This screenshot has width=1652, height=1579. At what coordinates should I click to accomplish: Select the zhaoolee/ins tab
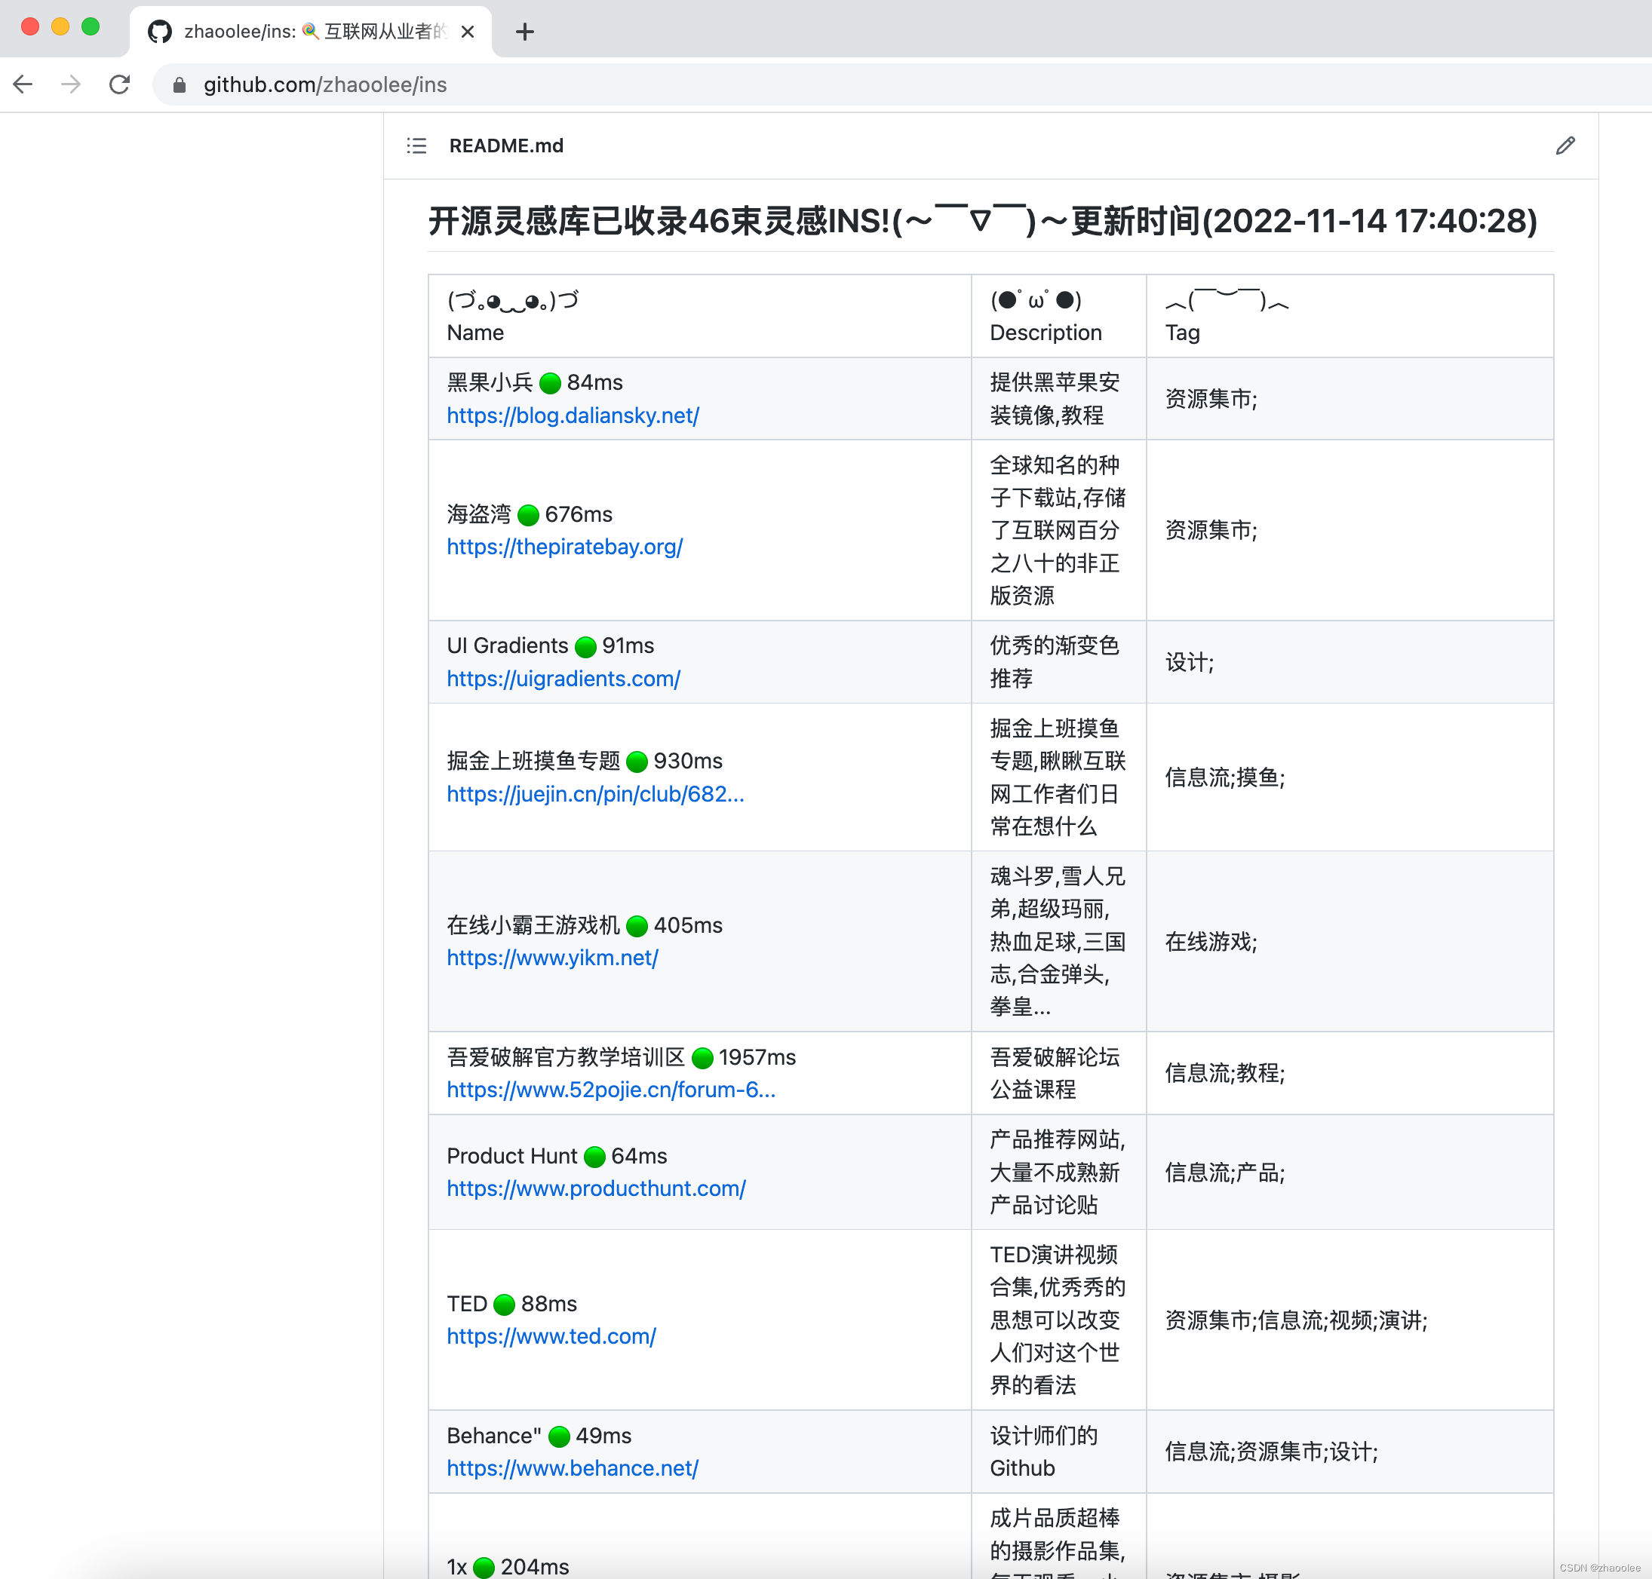(312, 32)
